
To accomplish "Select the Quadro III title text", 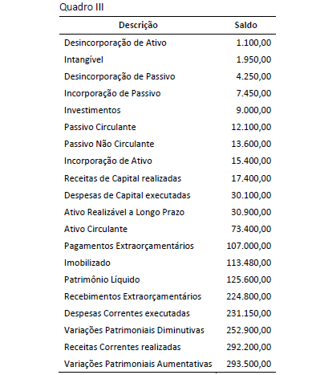I will coord(82,7).
